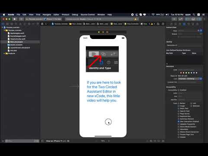The width and height of the screenshot is (208, 156).
Task: Show the Size inspector tab
Action: [193, 24]
